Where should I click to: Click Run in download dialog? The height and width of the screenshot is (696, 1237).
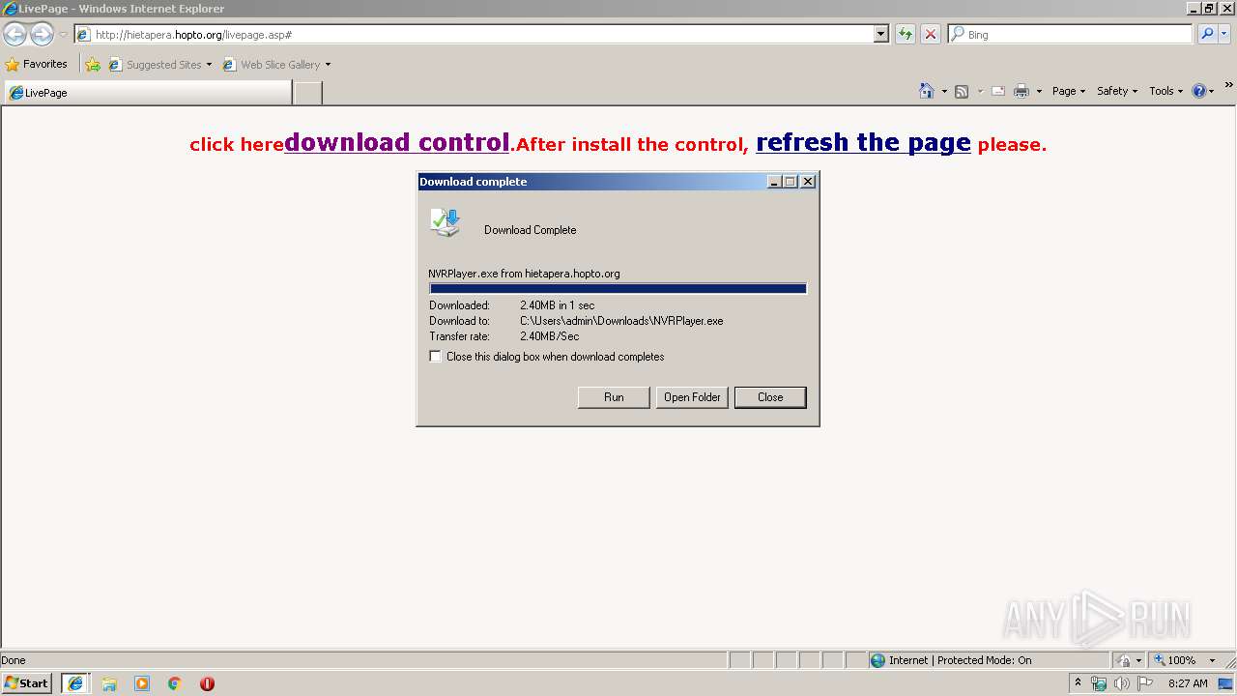point(614,397)
